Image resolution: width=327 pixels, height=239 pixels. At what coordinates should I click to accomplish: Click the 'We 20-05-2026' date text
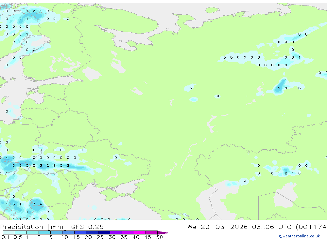pyautogui.click(x=217, y=227)
